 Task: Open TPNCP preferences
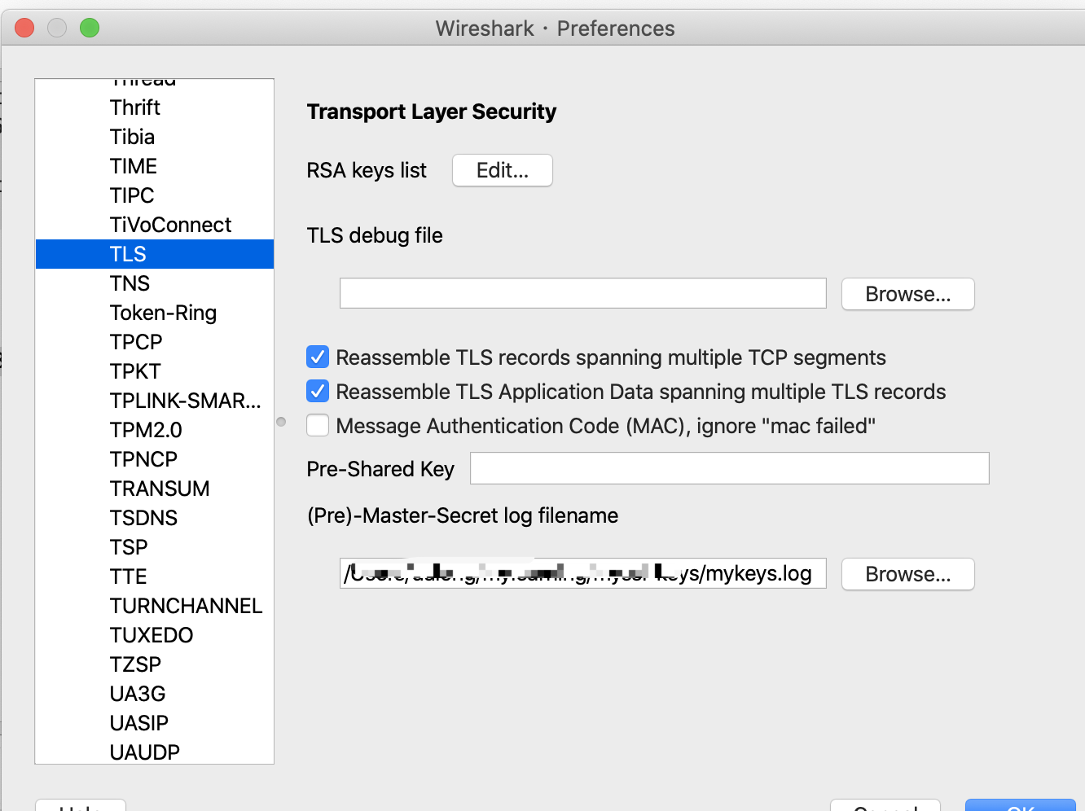tap(155, 459)
